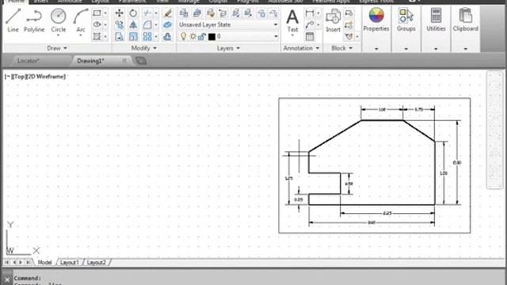This screenshot has width=507, height=285.
Task: Activate the Trim tool
Action: [147, 13]
